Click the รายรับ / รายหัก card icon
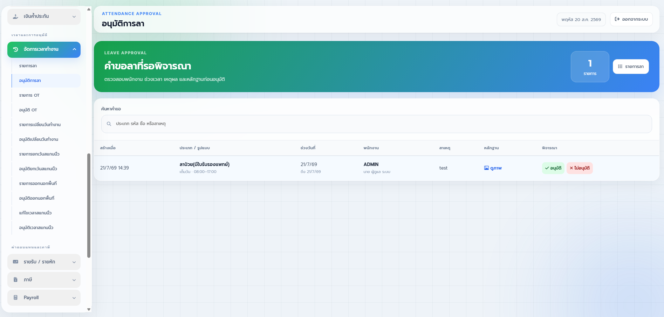The image size is (664, 317). (x=15, y=262)
